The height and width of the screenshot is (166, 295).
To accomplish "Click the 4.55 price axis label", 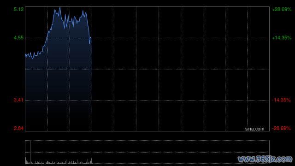I will 18,38.
